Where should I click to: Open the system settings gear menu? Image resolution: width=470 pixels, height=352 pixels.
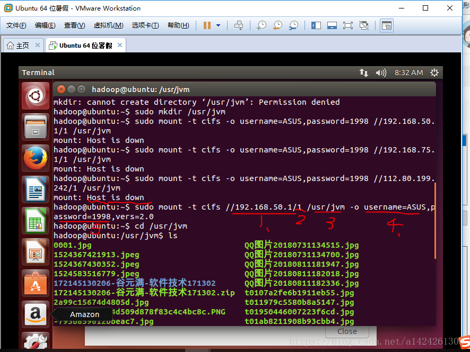tap(434, 73)
